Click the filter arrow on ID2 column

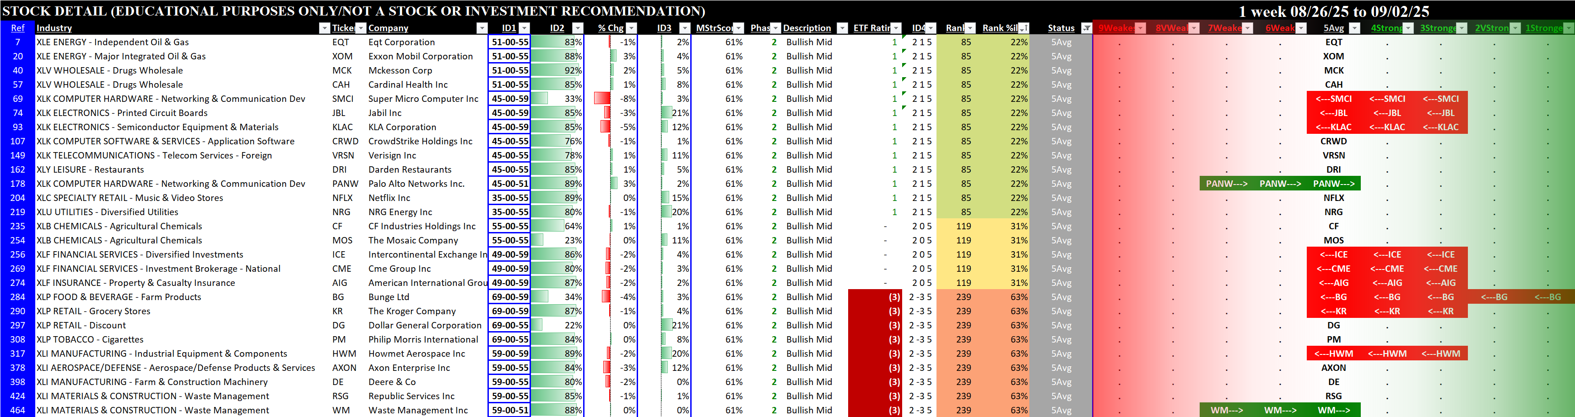577,28
